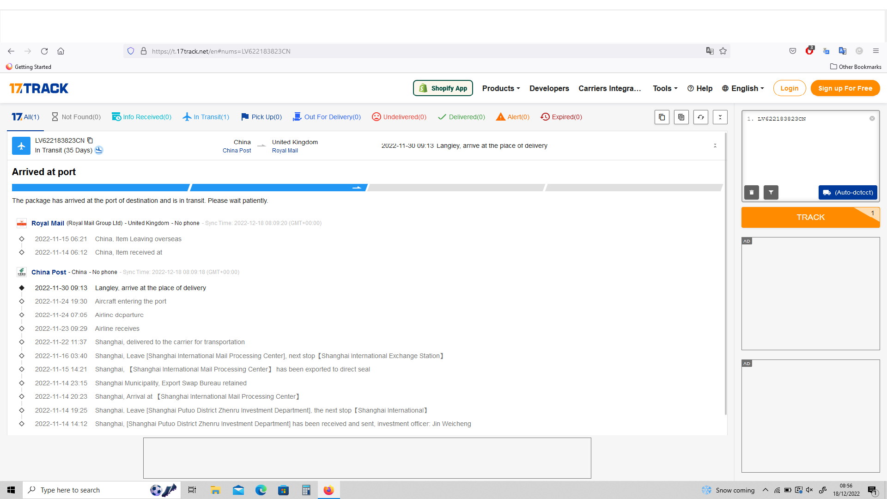887x499 pixels.
Task: Open the Help page
Action: (700, 88)
